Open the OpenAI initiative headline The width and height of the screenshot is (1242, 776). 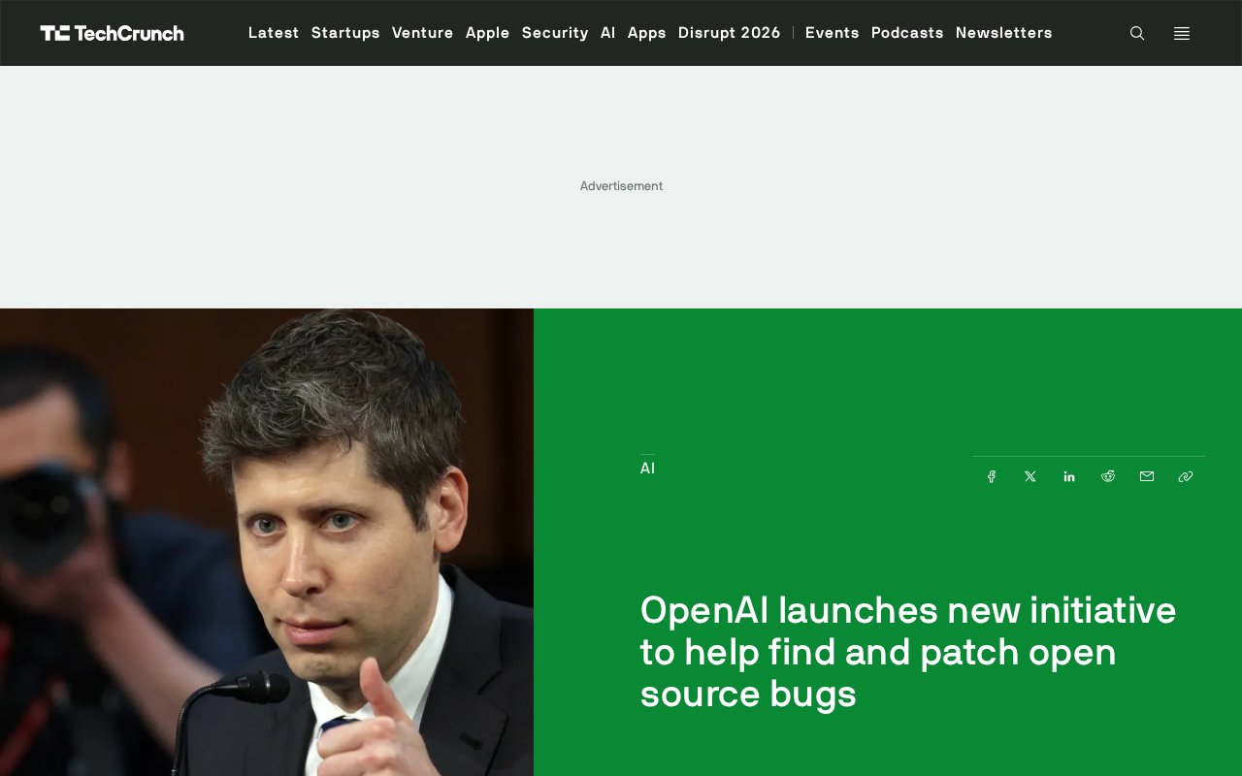coord(908,652)
